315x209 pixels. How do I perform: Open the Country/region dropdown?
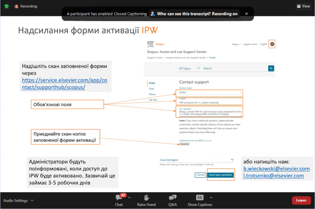tap(197, 160)
